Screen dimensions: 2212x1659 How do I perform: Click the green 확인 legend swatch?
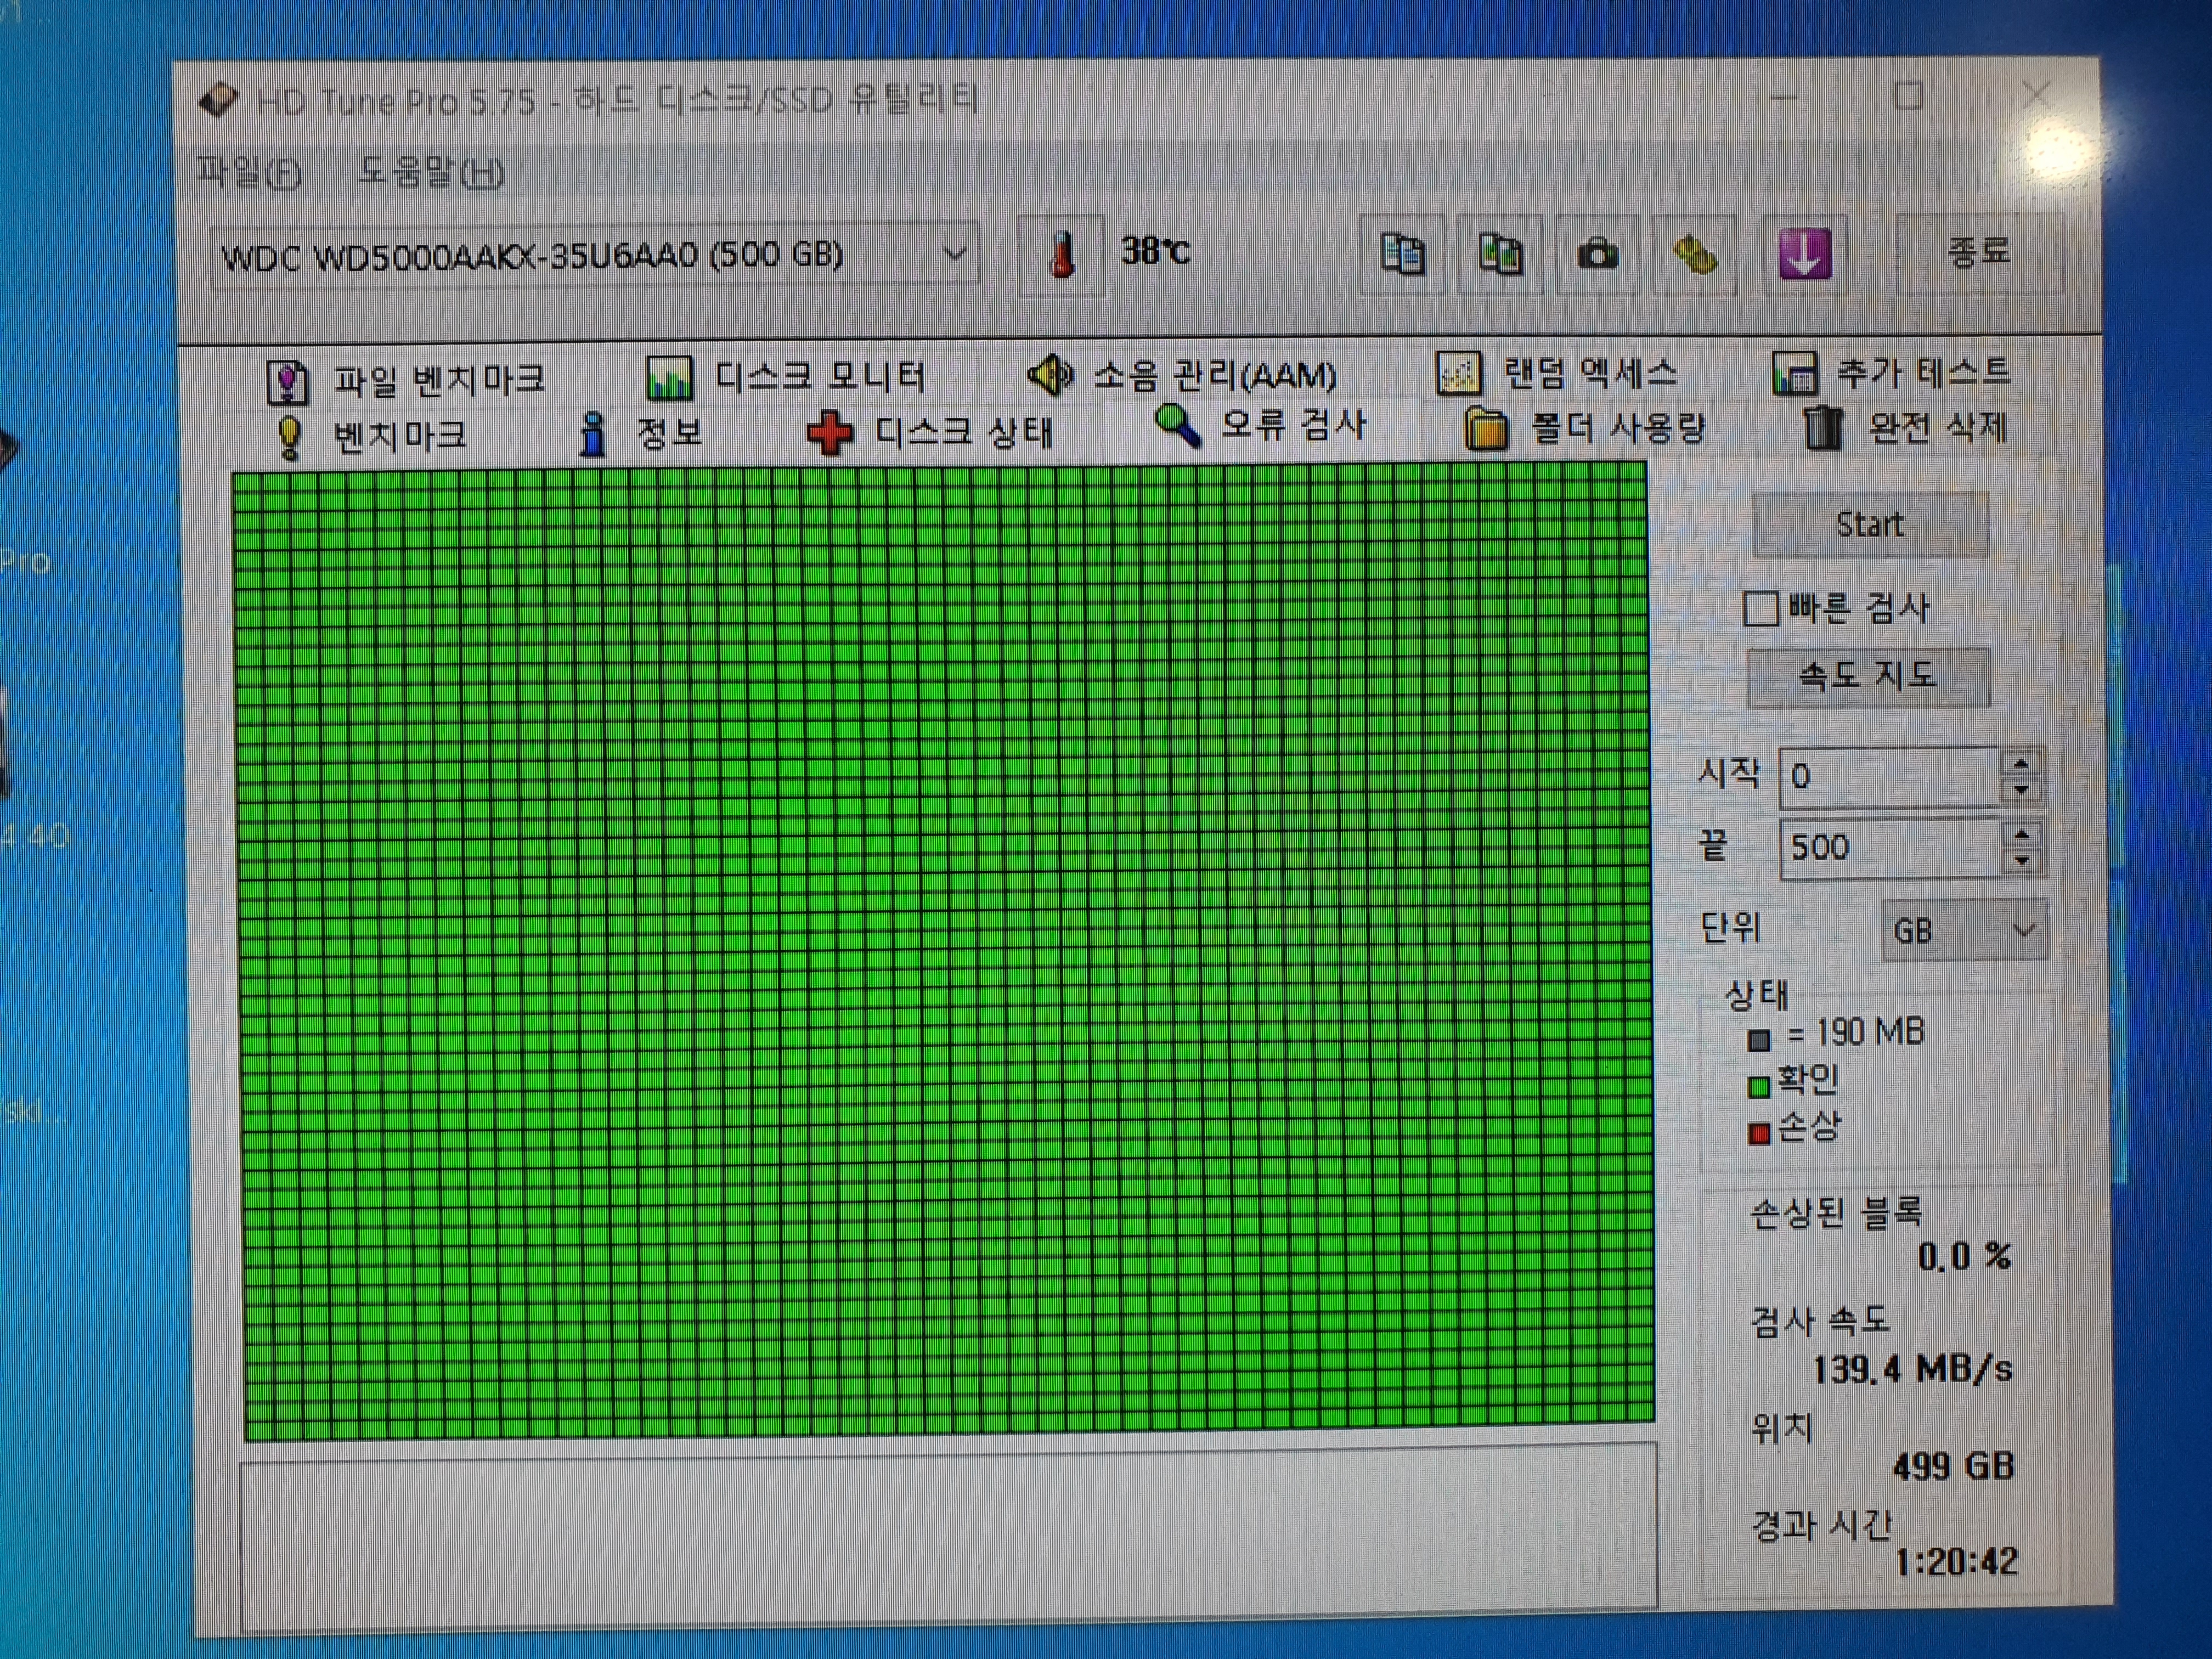(x=1759, y=1087)
